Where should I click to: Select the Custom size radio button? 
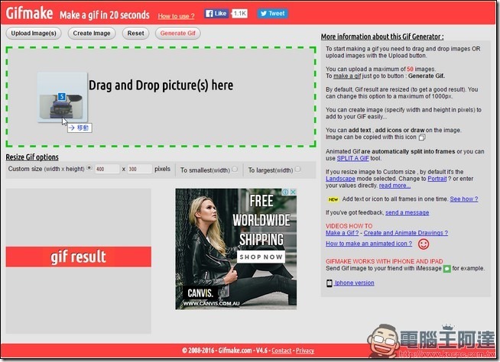point(89,169)
